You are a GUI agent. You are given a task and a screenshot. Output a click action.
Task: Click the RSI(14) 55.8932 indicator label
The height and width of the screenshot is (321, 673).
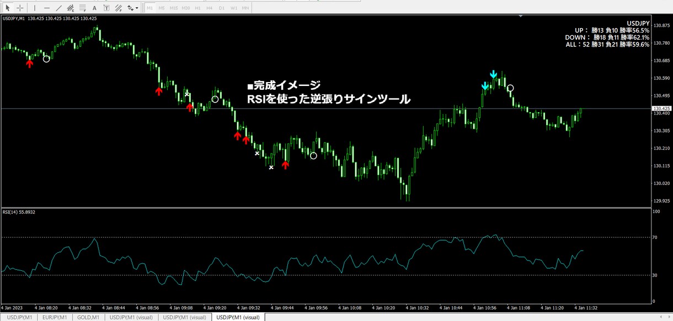point(18,211)
